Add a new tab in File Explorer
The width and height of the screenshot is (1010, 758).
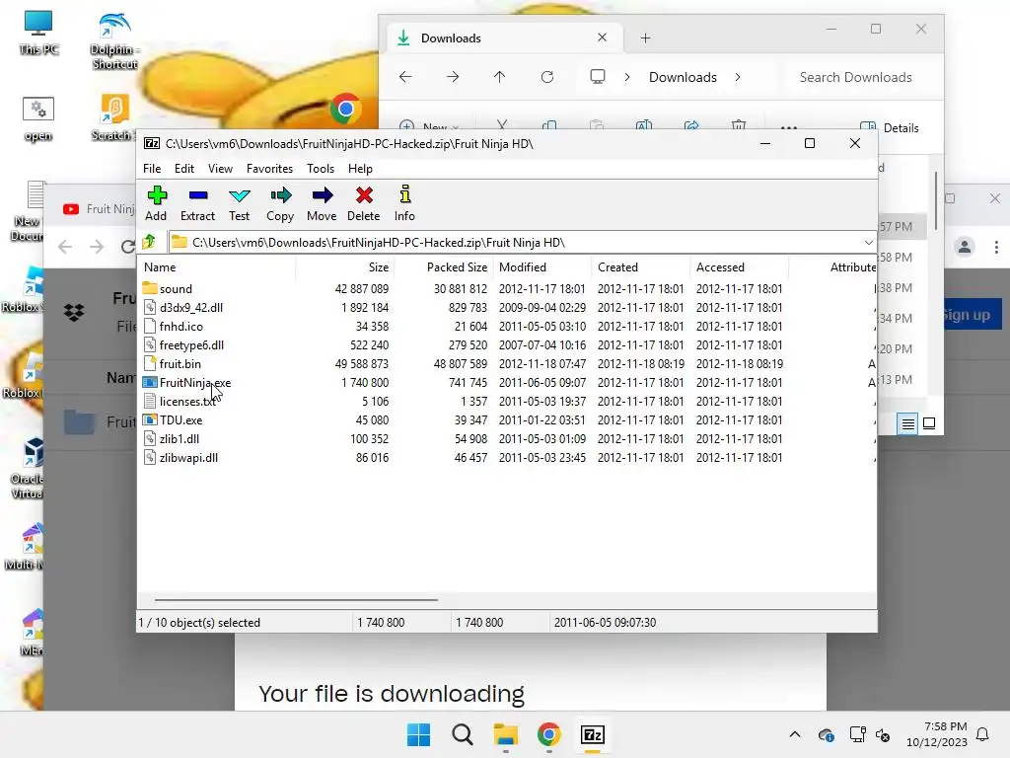tap(645, 38)
